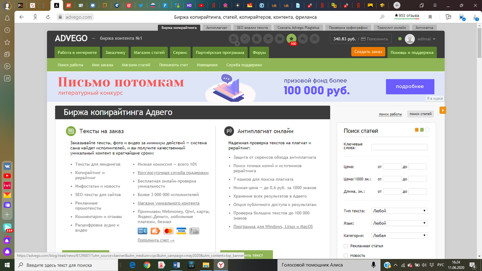Click the document icon next to the checkmark
This screenshot has height=271, width=482.
tap(256, 39)
